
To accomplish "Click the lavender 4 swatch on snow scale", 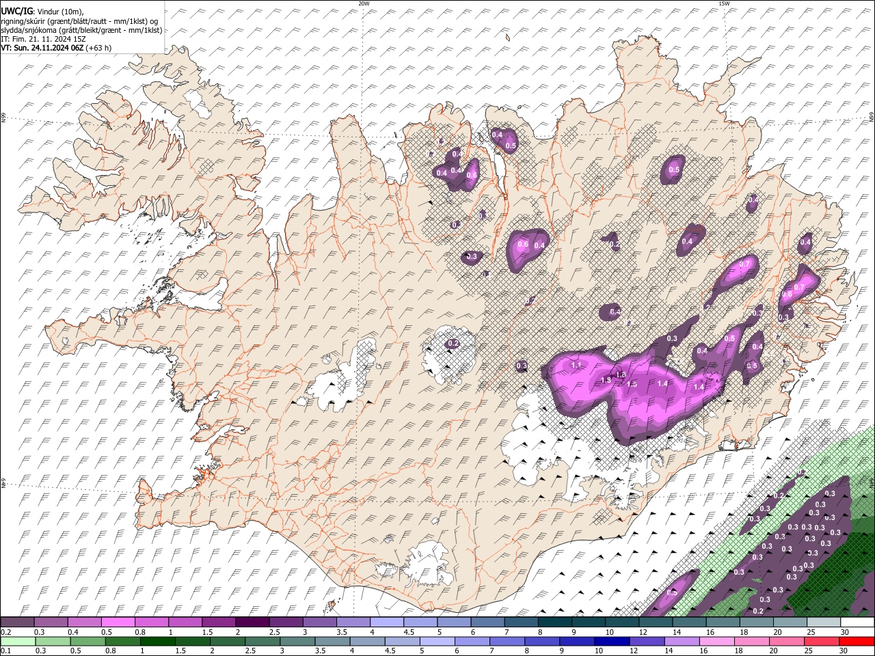I will coord(386,622).
